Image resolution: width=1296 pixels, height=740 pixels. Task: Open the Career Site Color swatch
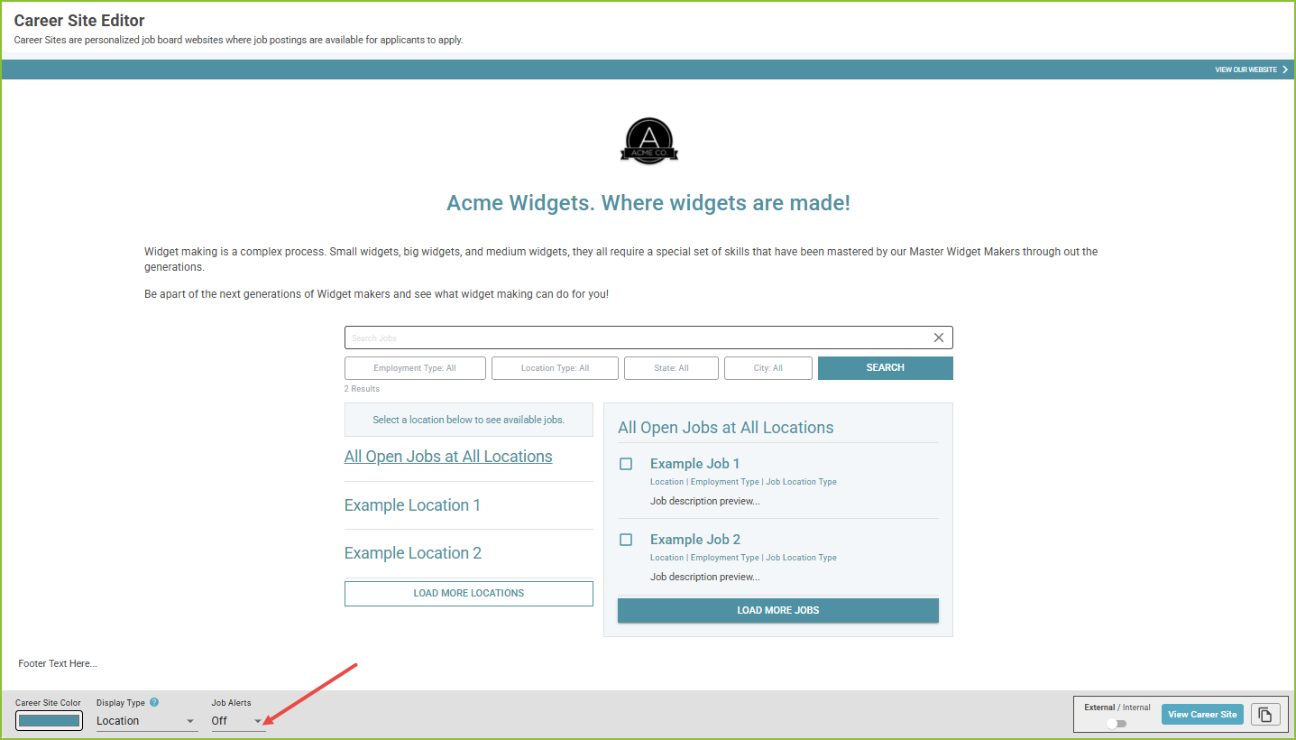click(x=49, y=721)
